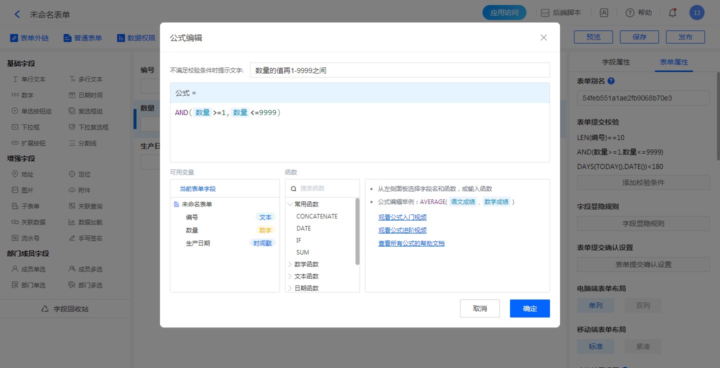Screen dimensions: 720x368
Task: Select the 当前表单字段 tab
Action: click(198, 189)
